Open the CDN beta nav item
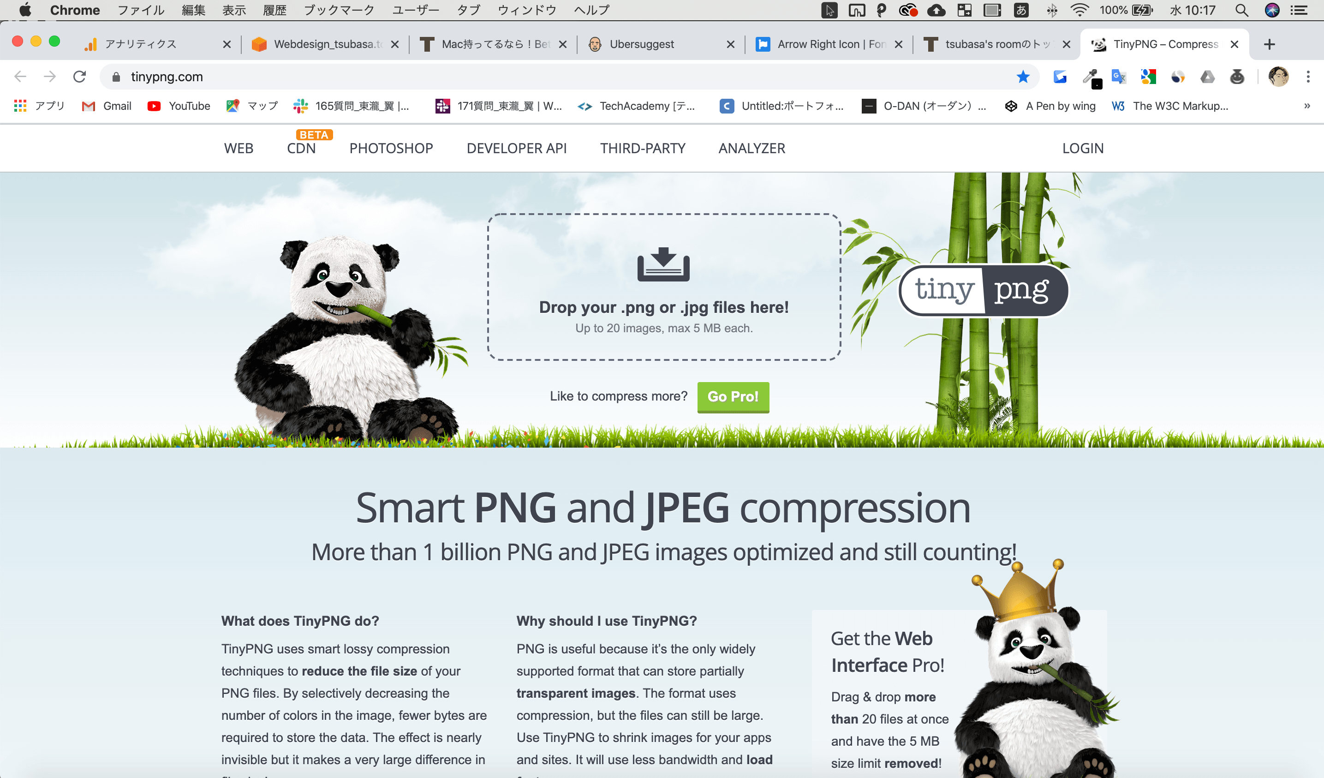The height and width of the screenshot is (778, 1324). click(302, 148)
